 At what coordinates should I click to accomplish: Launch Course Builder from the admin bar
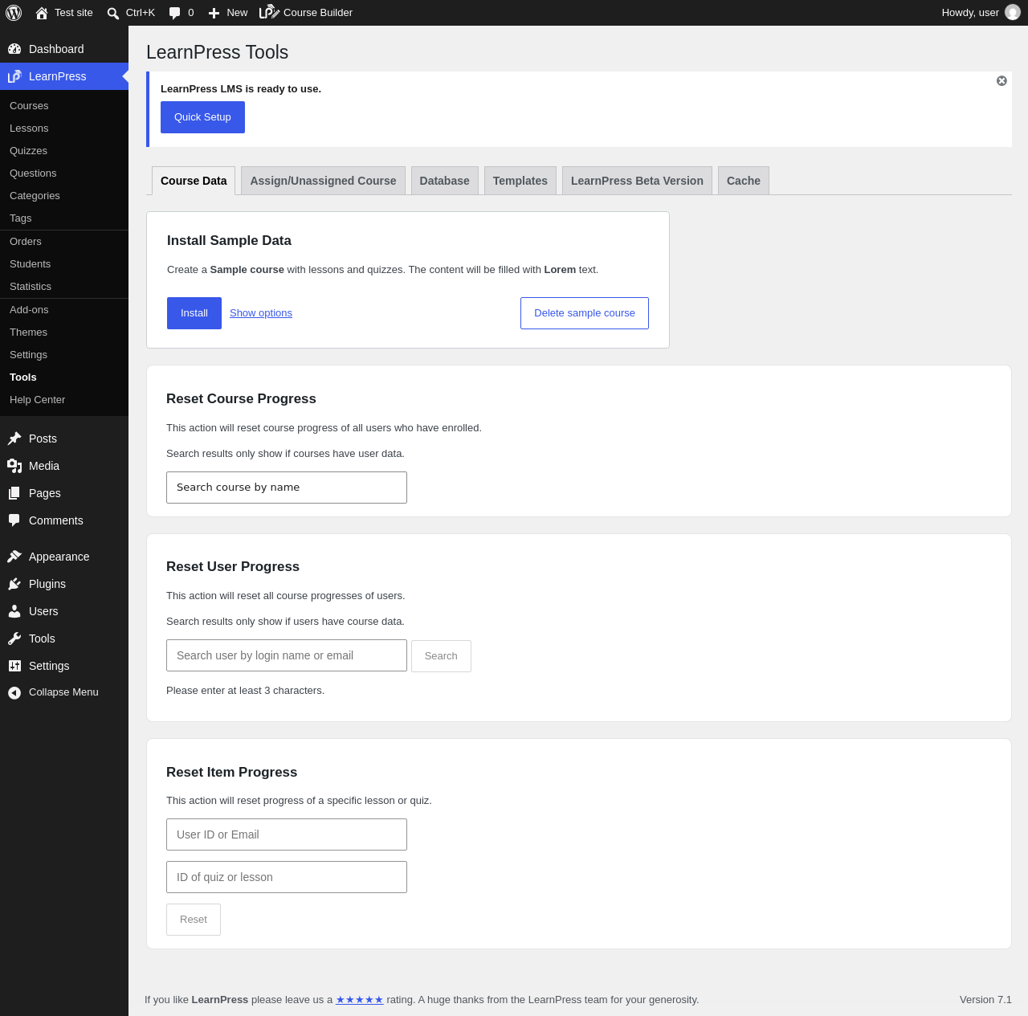click(x=306, y=13)
